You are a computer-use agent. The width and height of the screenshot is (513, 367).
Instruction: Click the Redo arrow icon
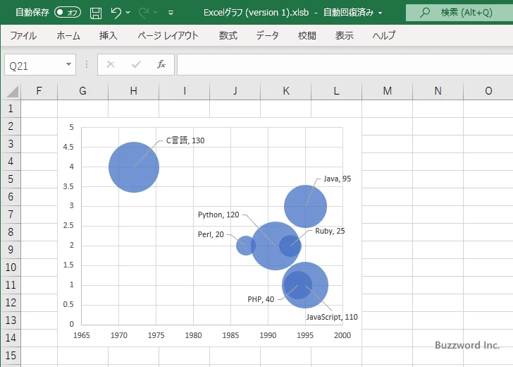143,13
